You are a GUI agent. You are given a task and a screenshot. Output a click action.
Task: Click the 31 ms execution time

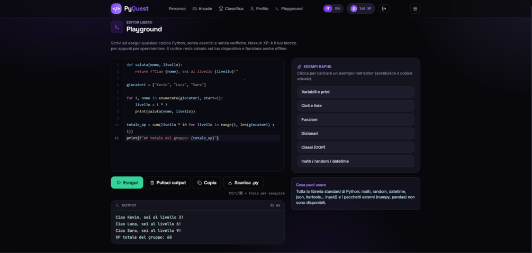pyautogui.click(x=275, y=205)
